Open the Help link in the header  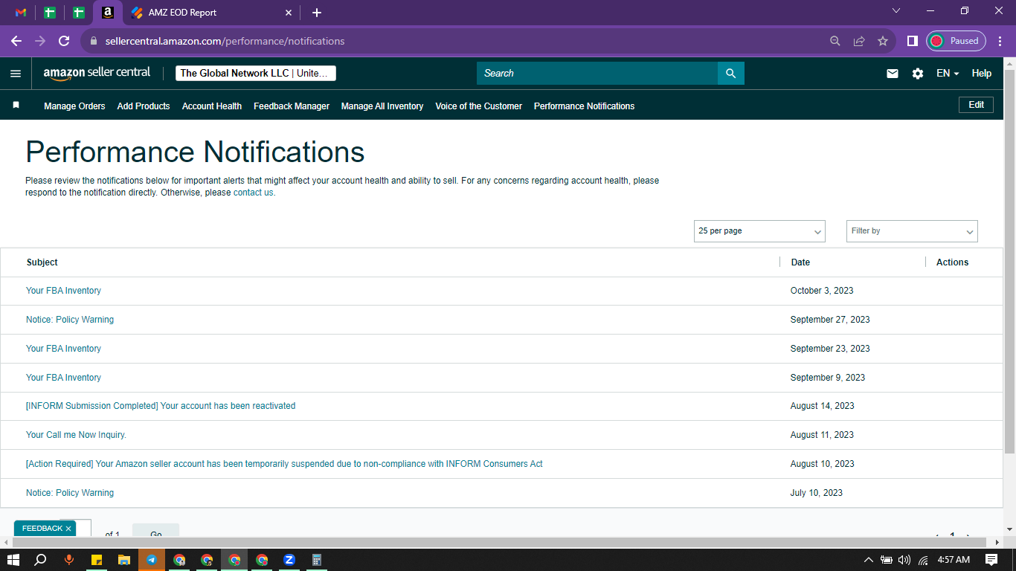coord(982,74)
